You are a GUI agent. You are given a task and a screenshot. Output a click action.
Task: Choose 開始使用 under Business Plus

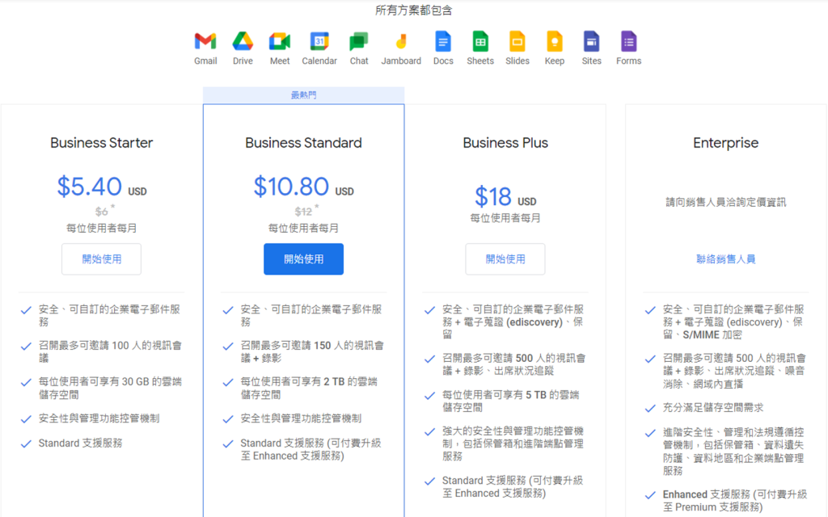[x=505, y=259]
